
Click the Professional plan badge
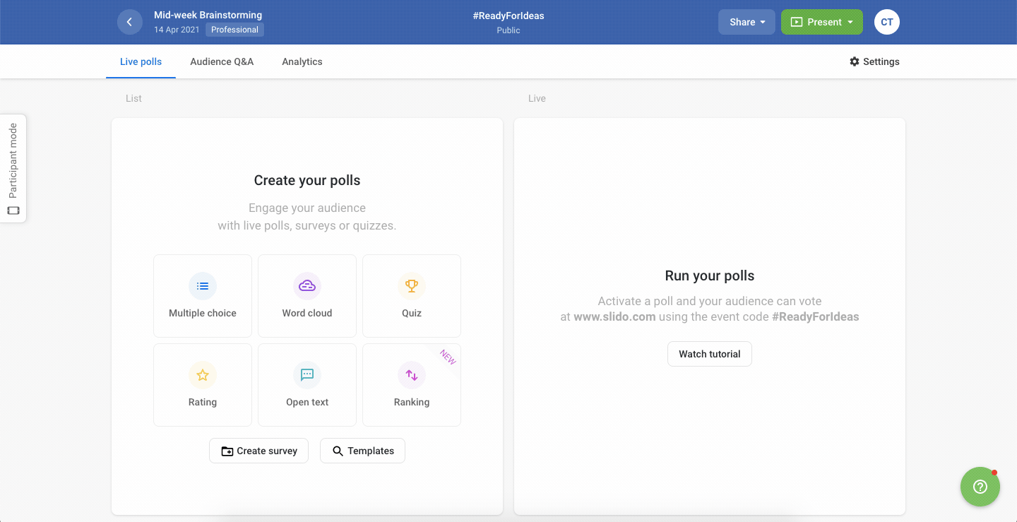tap(235, 30)
